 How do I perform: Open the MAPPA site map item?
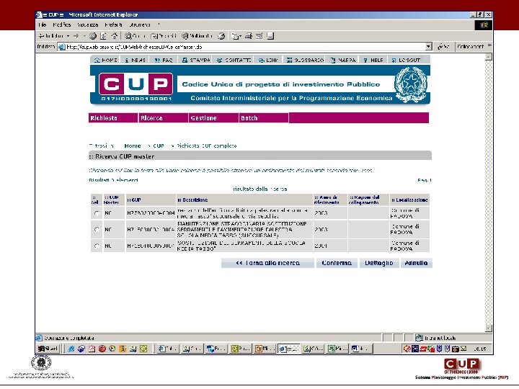pyautogui.click(x=343, y=60)
